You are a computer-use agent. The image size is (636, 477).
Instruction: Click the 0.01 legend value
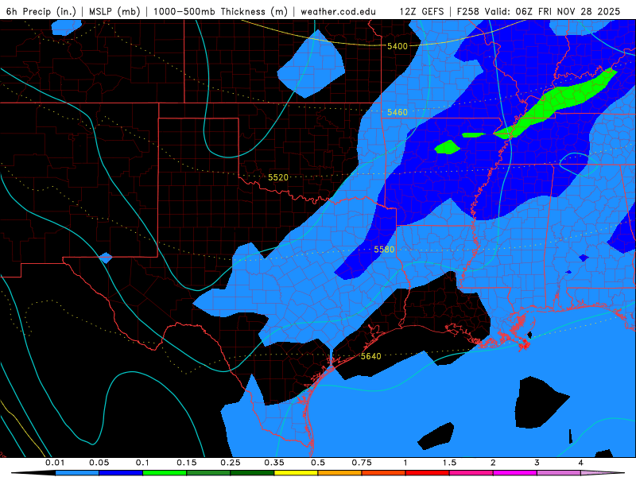[55, 463]
